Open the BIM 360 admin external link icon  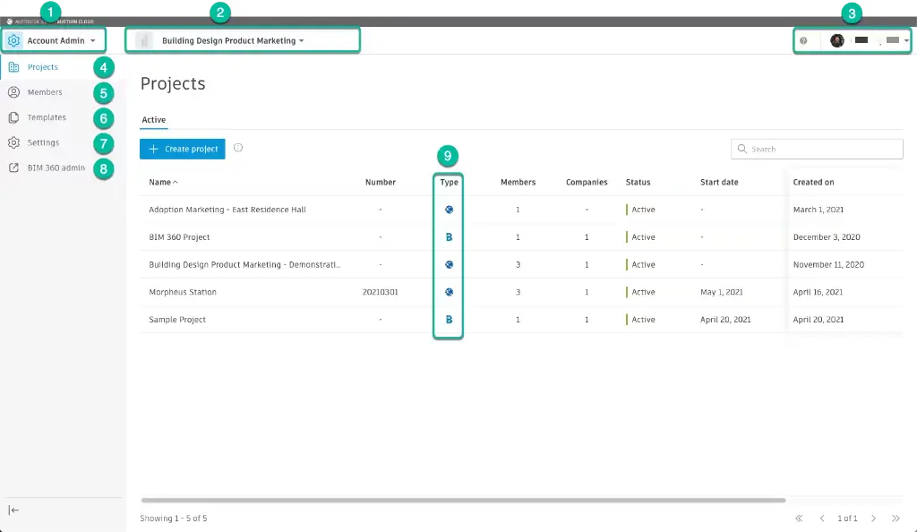tap(13, 167)
